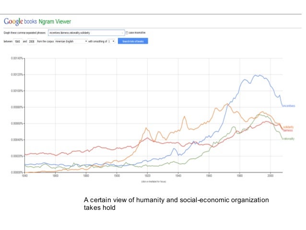Screen dimensions: 306x230
Task: Open the American English corpus dropdown
Action: [71, 41]
